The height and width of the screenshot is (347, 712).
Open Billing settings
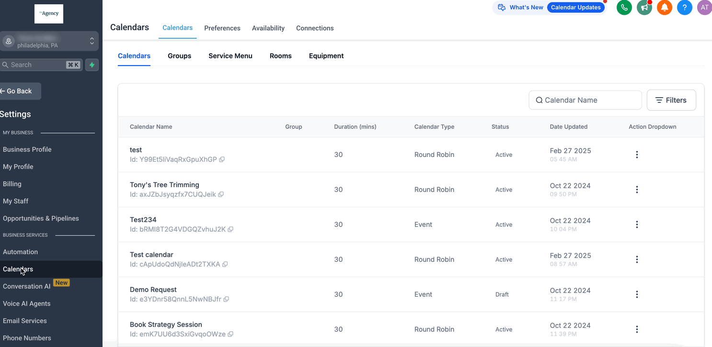pyautogui.click(x=12, y=184)
